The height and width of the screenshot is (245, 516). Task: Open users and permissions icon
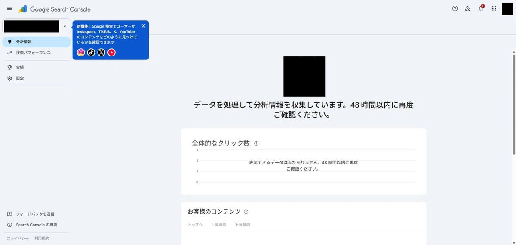click(x=468, y=9)
